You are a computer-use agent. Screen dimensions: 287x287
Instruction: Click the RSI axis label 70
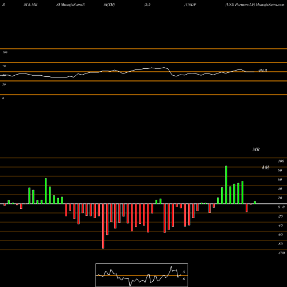[4, 66]
